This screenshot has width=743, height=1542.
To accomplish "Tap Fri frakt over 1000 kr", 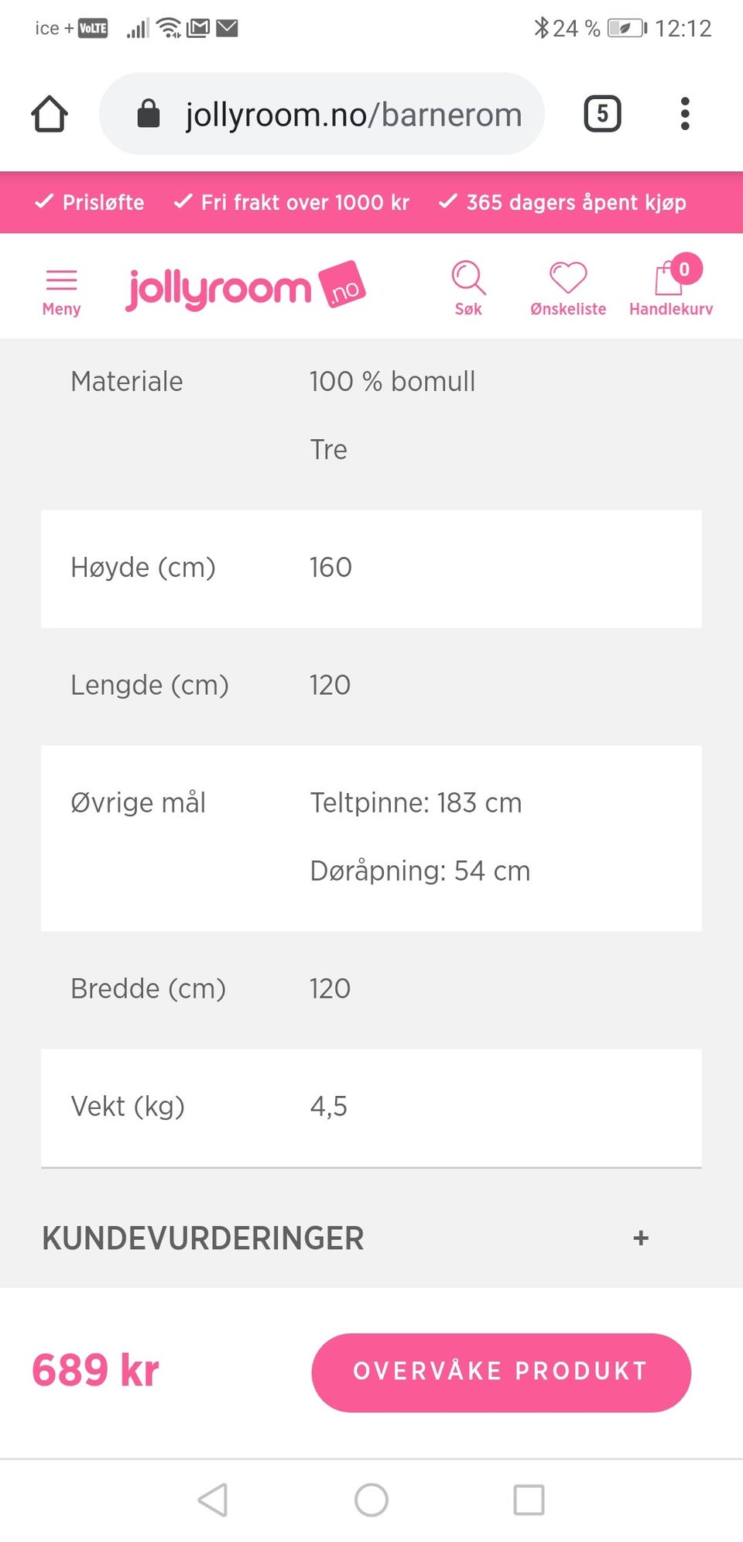I will click(x=292, y=202).
